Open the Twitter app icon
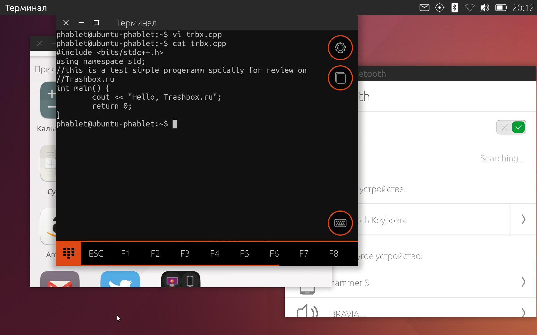This screenshot has width=537, height=335. pos(120,280)
